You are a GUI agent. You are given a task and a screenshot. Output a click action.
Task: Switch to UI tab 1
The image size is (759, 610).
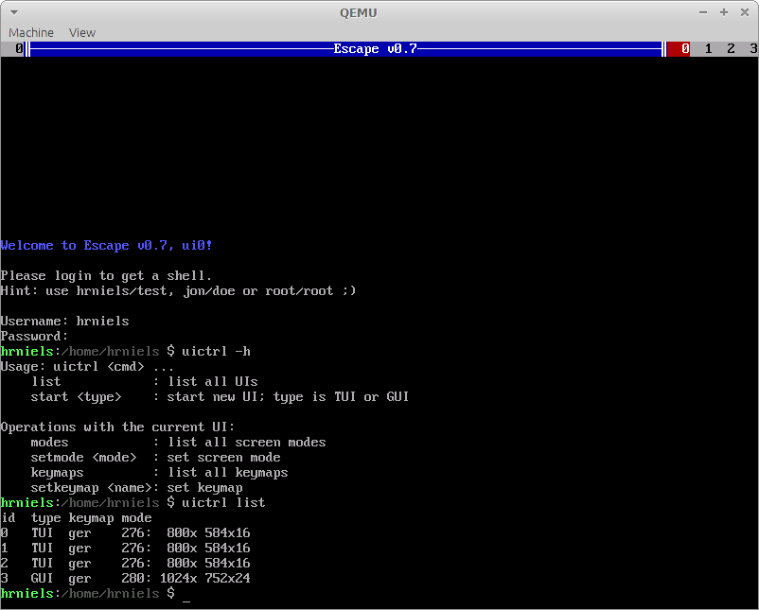pos(708,49)
